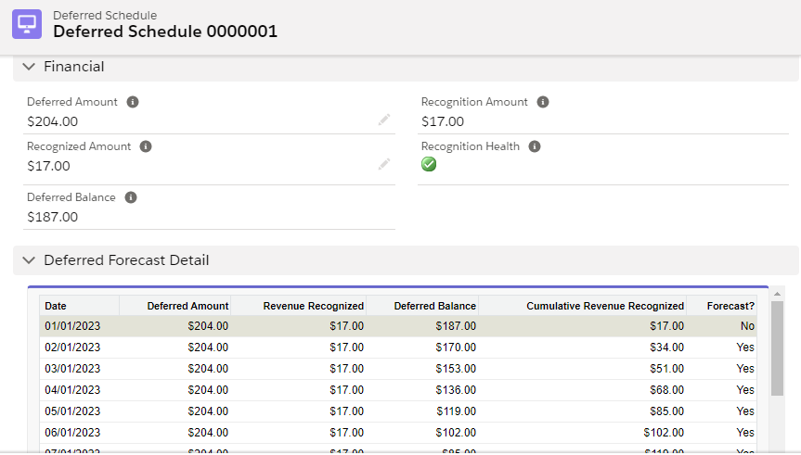The height and width of the screenshot is (455, 801).
Task: Collapse the Financial section
Action: [29, 67]
